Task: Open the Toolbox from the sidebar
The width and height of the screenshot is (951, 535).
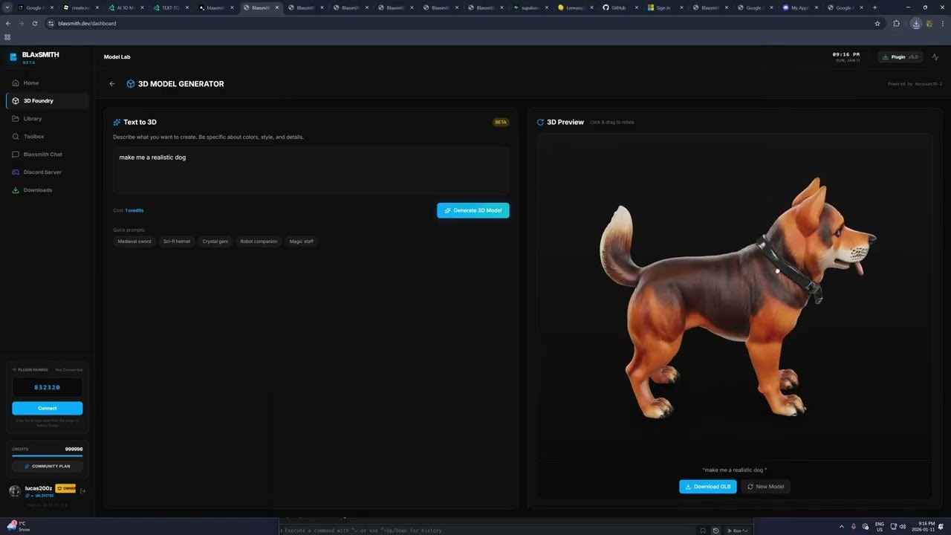Action: pyautogui.click(x=16, y=136)
